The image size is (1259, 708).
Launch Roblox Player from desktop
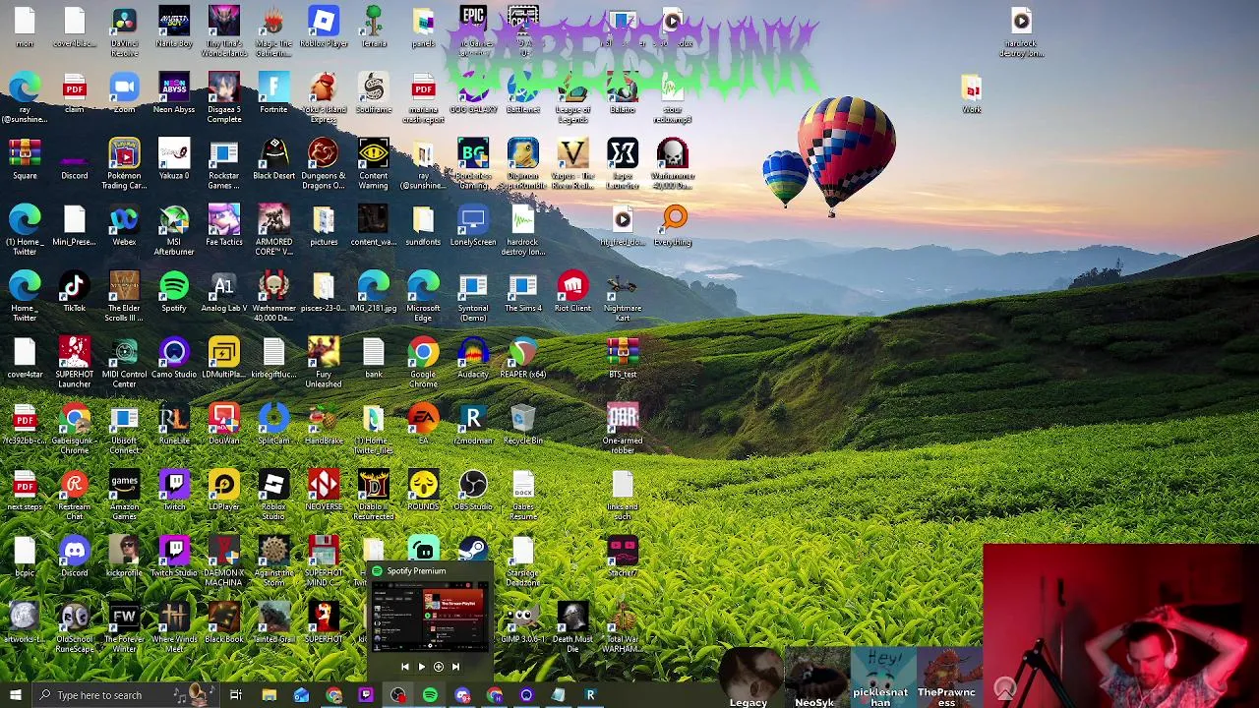pos(324,28)
